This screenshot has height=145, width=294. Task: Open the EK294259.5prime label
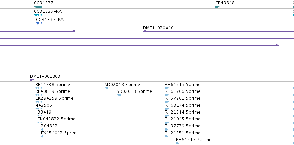click(54, 98)
